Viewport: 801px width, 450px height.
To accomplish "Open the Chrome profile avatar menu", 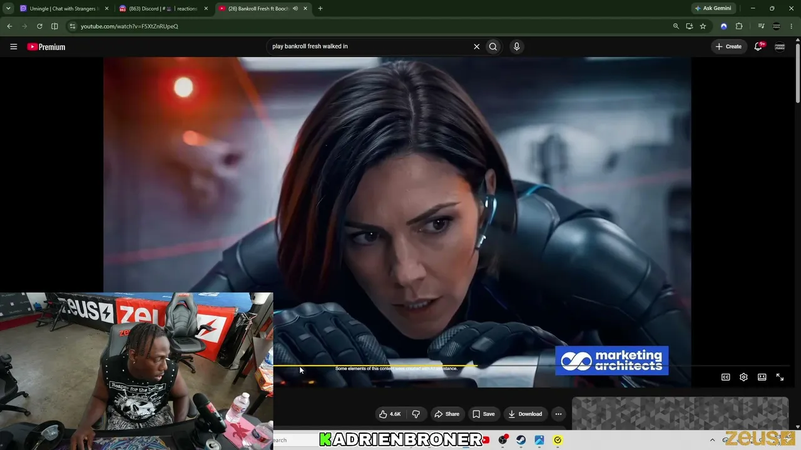I will pos(777,26).
